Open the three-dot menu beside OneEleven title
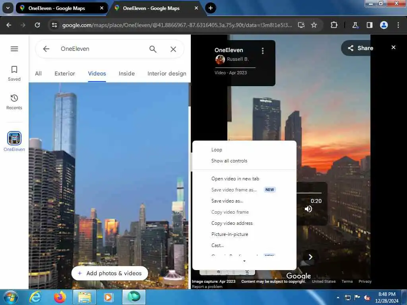 (263, 50)
